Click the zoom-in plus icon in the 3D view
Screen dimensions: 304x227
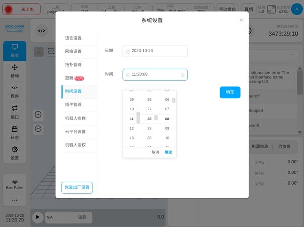38,115
